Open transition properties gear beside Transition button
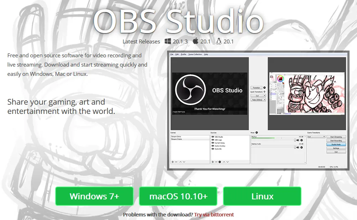This screenshot has width=357, height=220. 264,88
